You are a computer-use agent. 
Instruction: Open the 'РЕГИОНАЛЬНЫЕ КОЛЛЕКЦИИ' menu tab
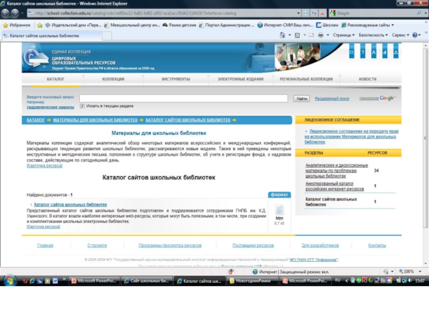tap(306, 79)
